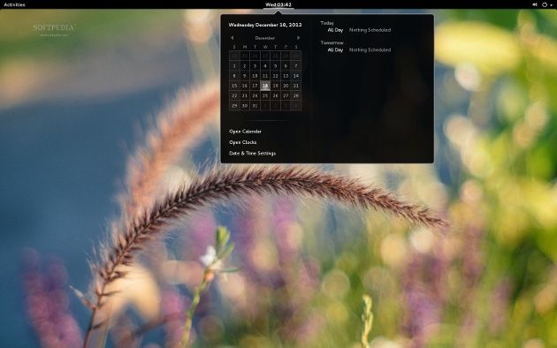Click the Wed 03:42 clock in top bar
557x348 pixels.
278,4
